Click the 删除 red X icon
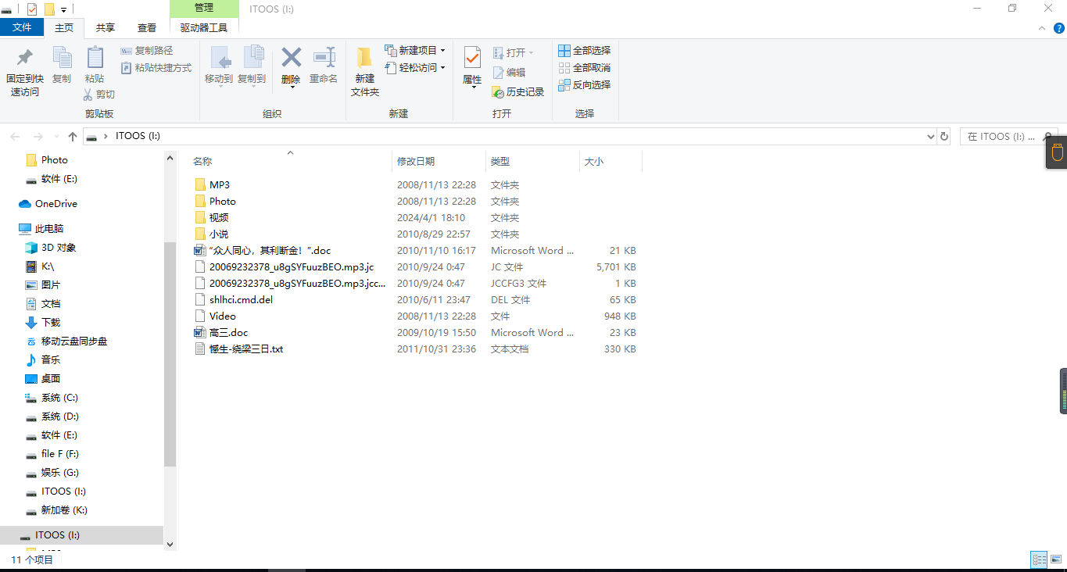This screenshot has width=1067, height=572. [292, 57]
